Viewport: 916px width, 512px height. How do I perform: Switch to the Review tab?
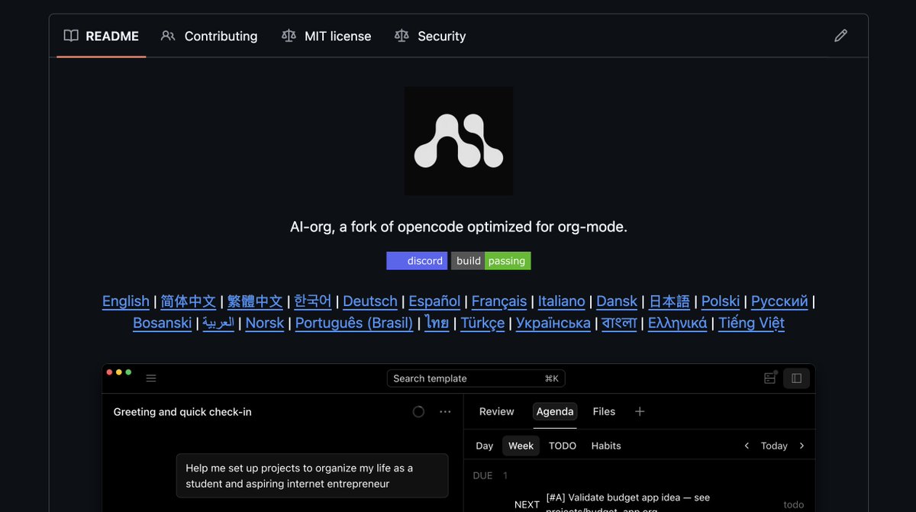497,411
